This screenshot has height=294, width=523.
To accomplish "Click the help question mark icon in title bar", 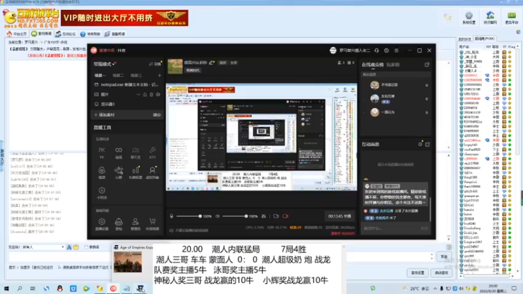I will click(386, 50).
